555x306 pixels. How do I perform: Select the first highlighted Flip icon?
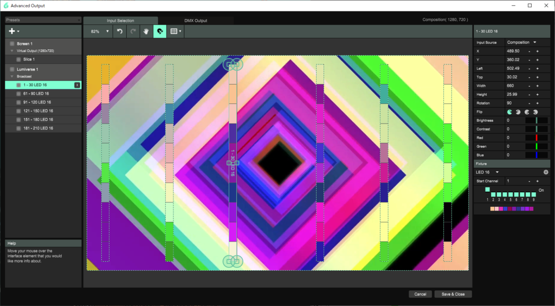point(509,112)
